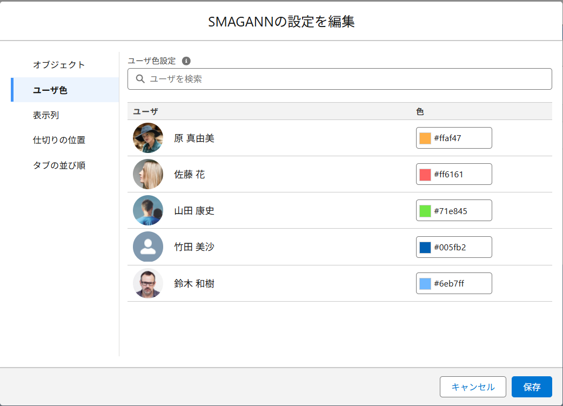This screenshot has width=563, height=406.
Task: Click the 保存 button
Action: click(532, 387)
